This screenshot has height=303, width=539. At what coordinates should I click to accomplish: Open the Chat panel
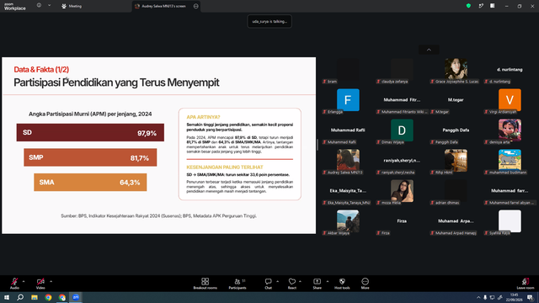tap(268, 284)
